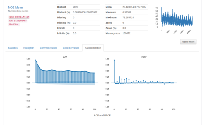204x125 pixels.
Task: Click the Minimum value 0.52381
Action: 127,12
